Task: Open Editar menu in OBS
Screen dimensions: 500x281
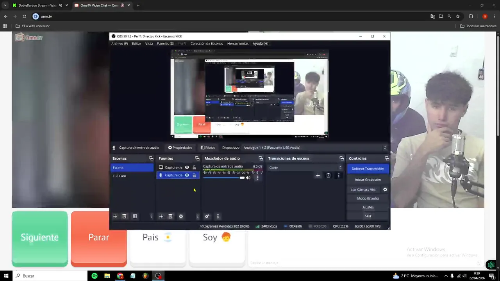Action: coord(136,44)
